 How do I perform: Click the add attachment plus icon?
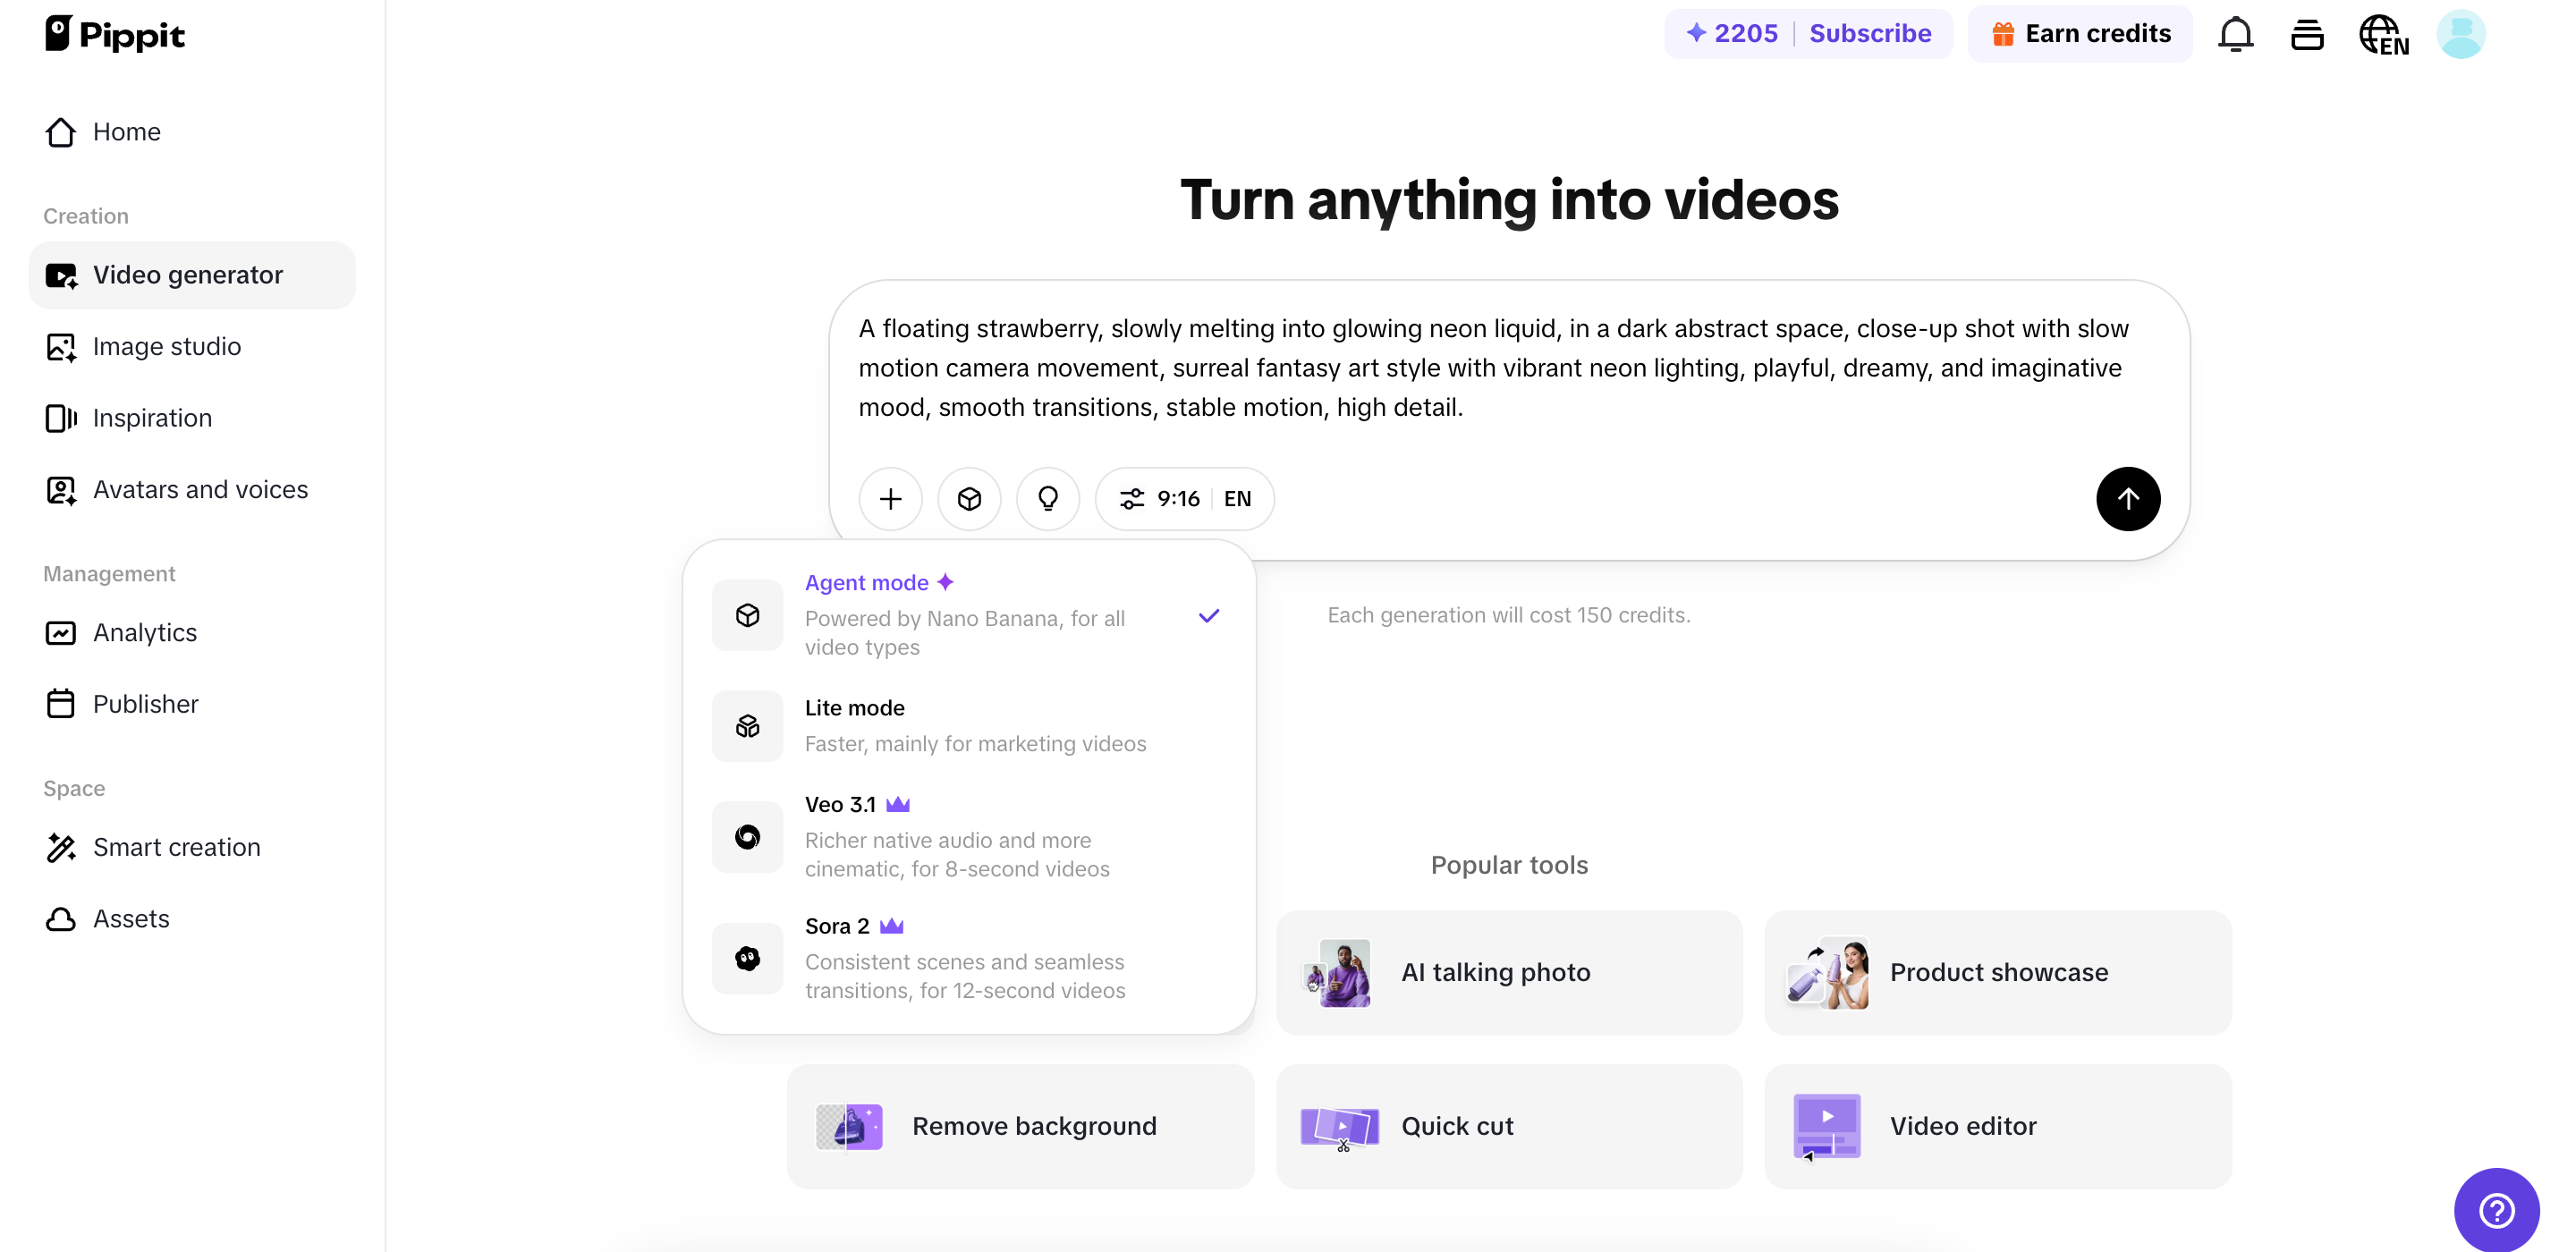point(890,498)
